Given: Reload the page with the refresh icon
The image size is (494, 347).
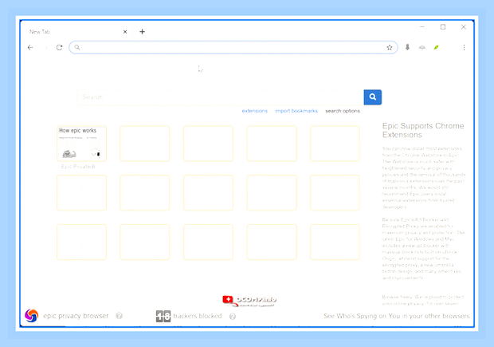Looking at the screenshot, I should [59, 48].
